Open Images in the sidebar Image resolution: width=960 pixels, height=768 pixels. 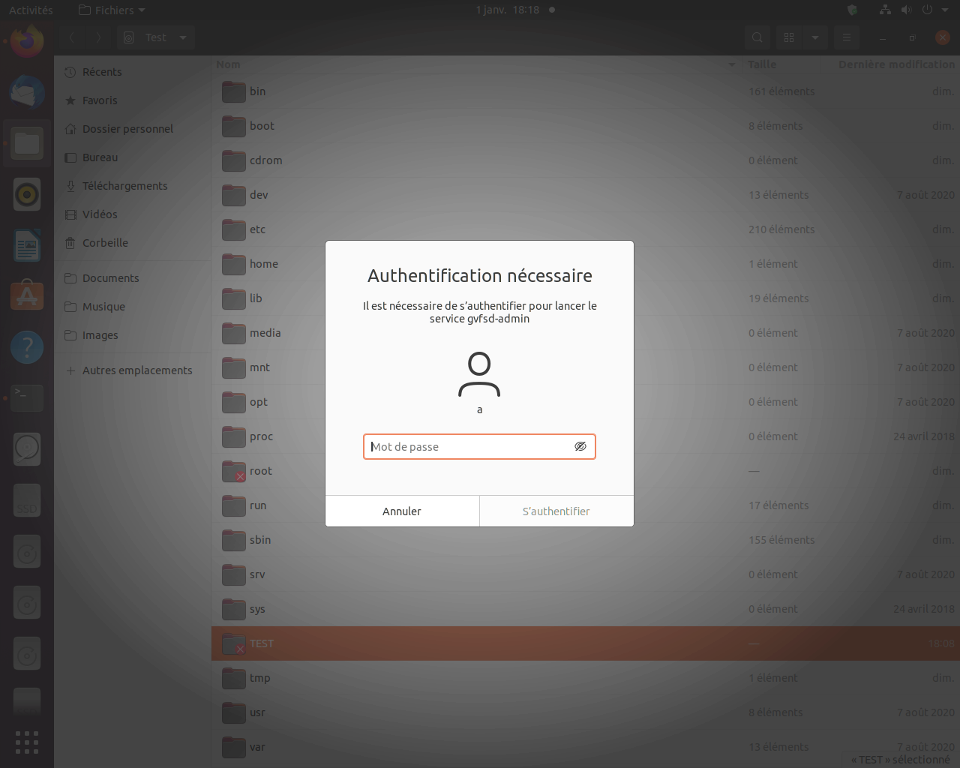click(x=133, y=335)
